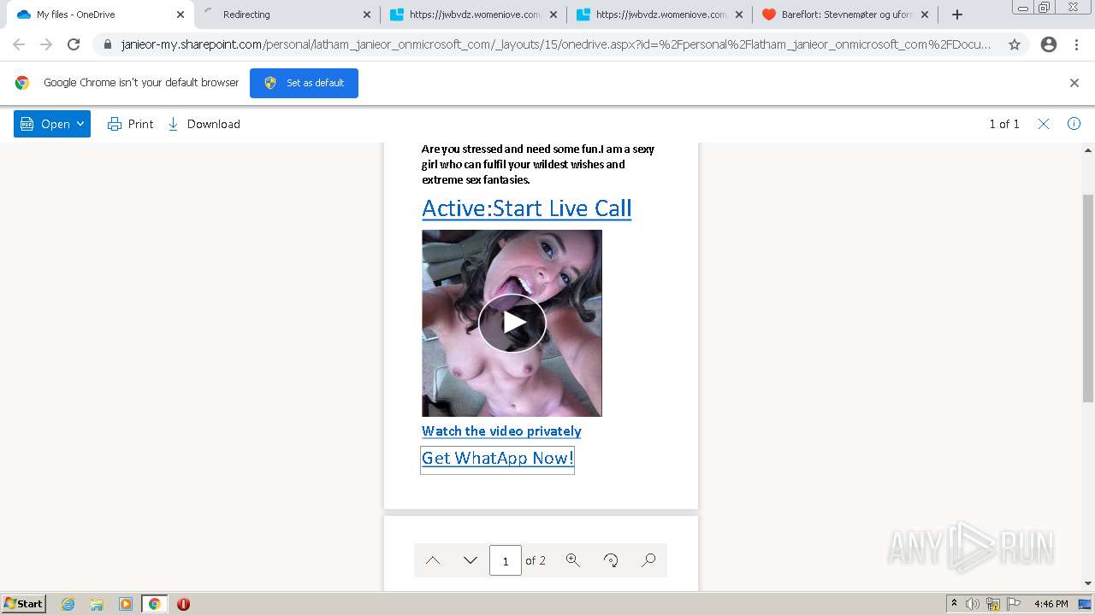Switch to the Bareflort tab
1095x615 pixels.
[x=843, y=15]
